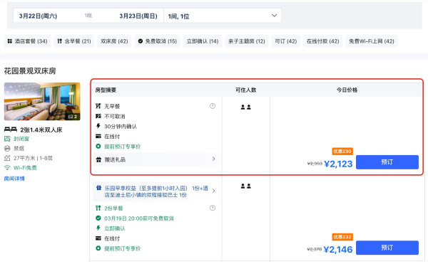Book the ¥2,123 room offer
The image size is (428, 264).
[x=387, y=162]
